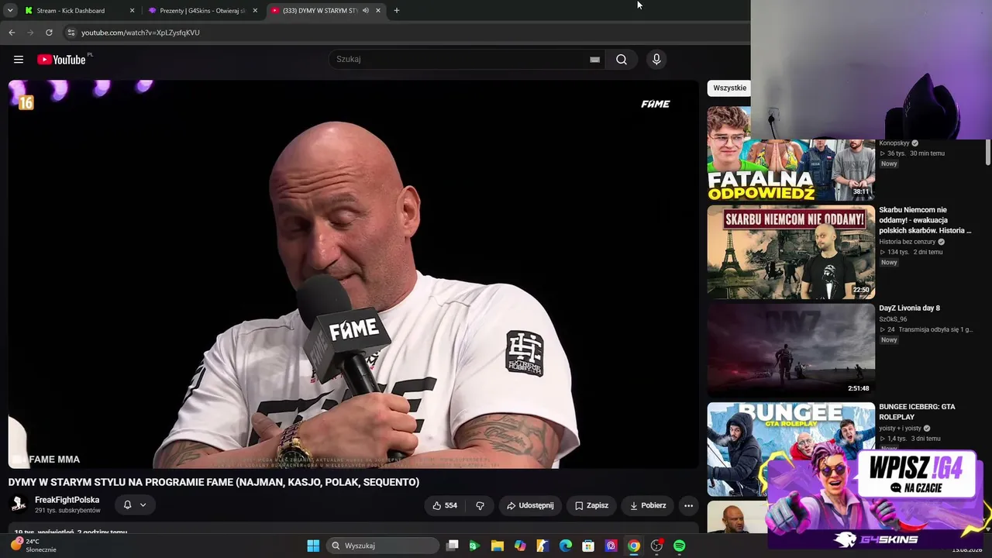992x558 pixels.
Task: Click the Konopskyy channel name
Action: 894,143
